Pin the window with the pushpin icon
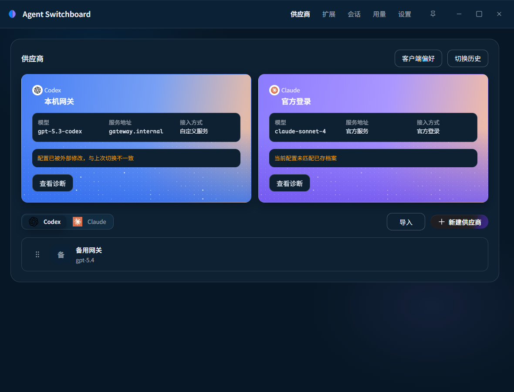Viewport: 514px width, 392px height. (433, 14)
